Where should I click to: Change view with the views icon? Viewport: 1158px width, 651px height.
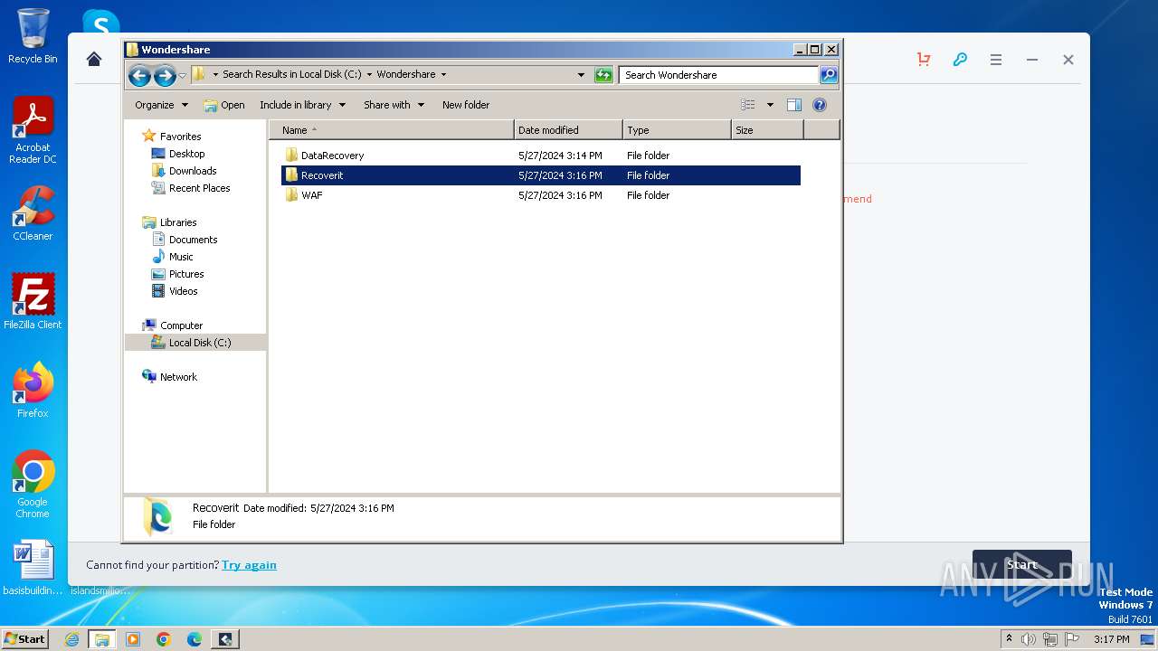coord(748,105)
